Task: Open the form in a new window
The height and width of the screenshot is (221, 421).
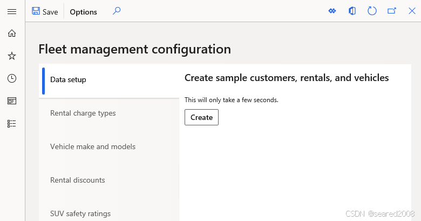Action: 392,11
